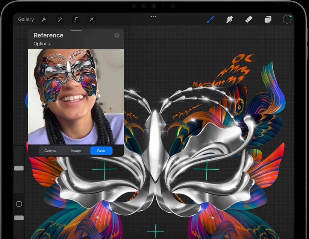The height and width of the screenshot is (239, 309).
Task: Select the Face tab in Reference
Action: 101,151
